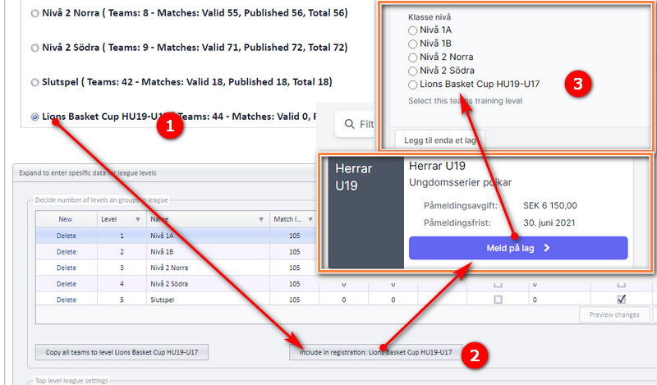Click the 105 match cell in Nivå 1A row
657x385 pixels.
coord(295,236)
